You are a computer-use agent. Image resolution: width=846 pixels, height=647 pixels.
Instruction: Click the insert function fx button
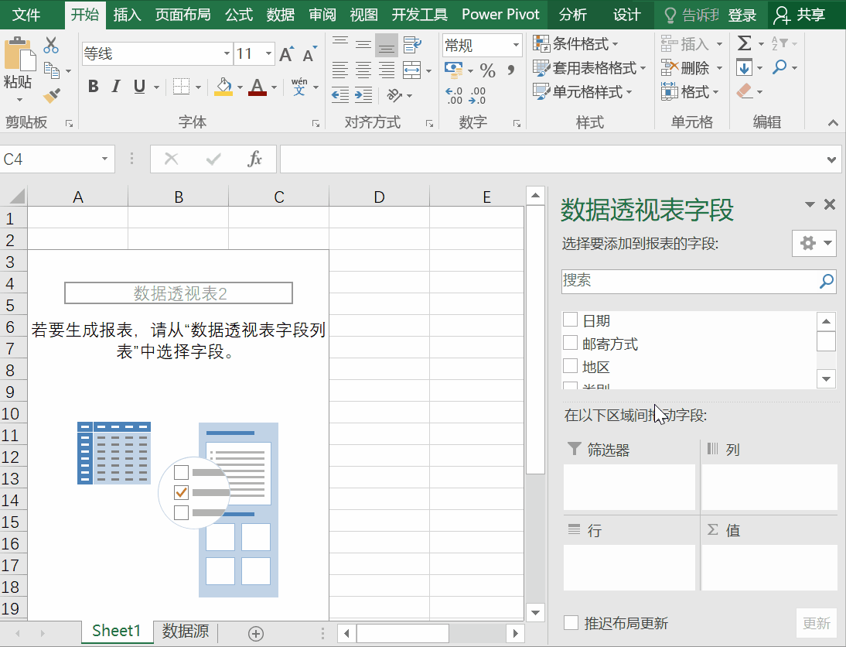pos(254,159)
